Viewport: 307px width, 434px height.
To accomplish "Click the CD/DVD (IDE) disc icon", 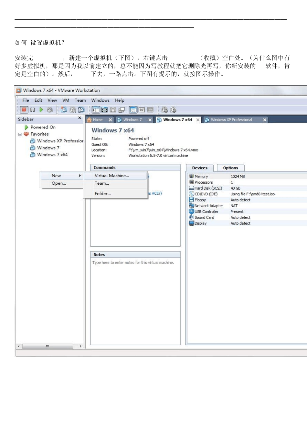I will [191, 194].
